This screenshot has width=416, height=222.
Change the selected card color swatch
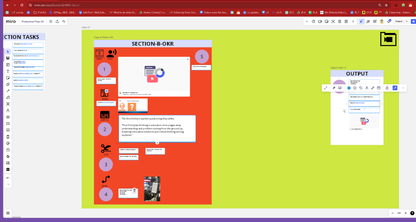tap(349, 88)
